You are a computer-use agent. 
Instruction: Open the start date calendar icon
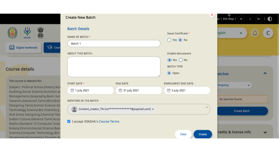72,90
